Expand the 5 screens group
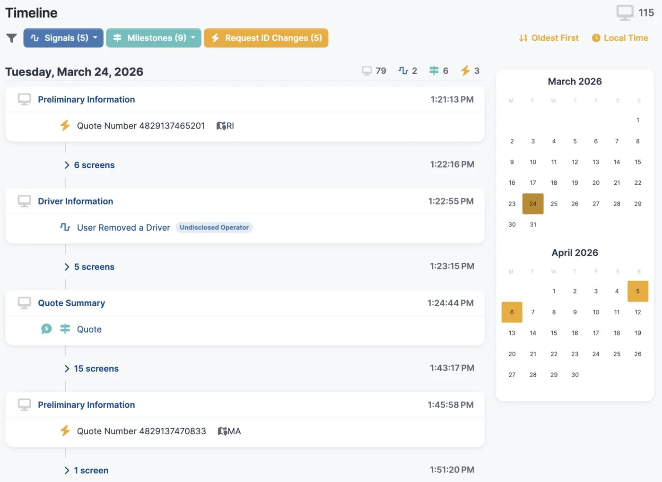662x482 pixels. tap(89, 267)
